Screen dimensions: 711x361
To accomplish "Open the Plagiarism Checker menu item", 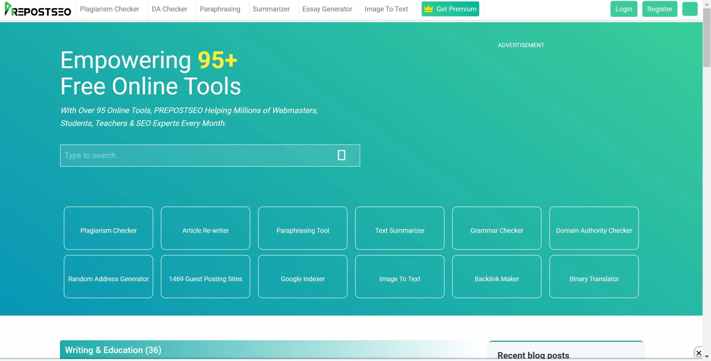I will [110, 9].
